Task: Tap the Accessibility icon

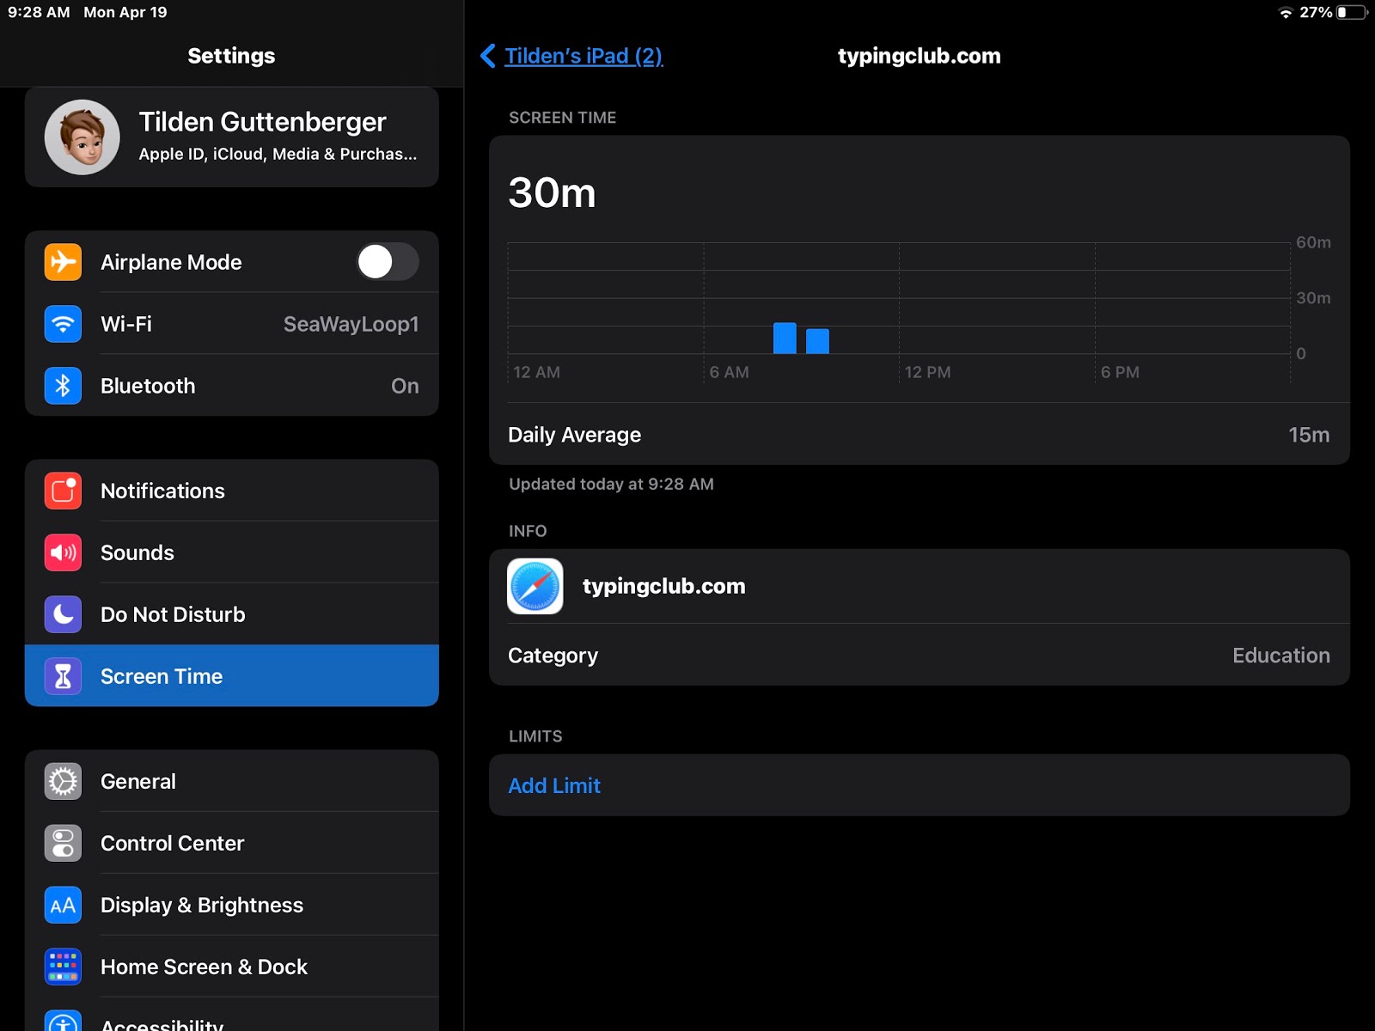Action: pyautogui.click(x=63, y=1021)
